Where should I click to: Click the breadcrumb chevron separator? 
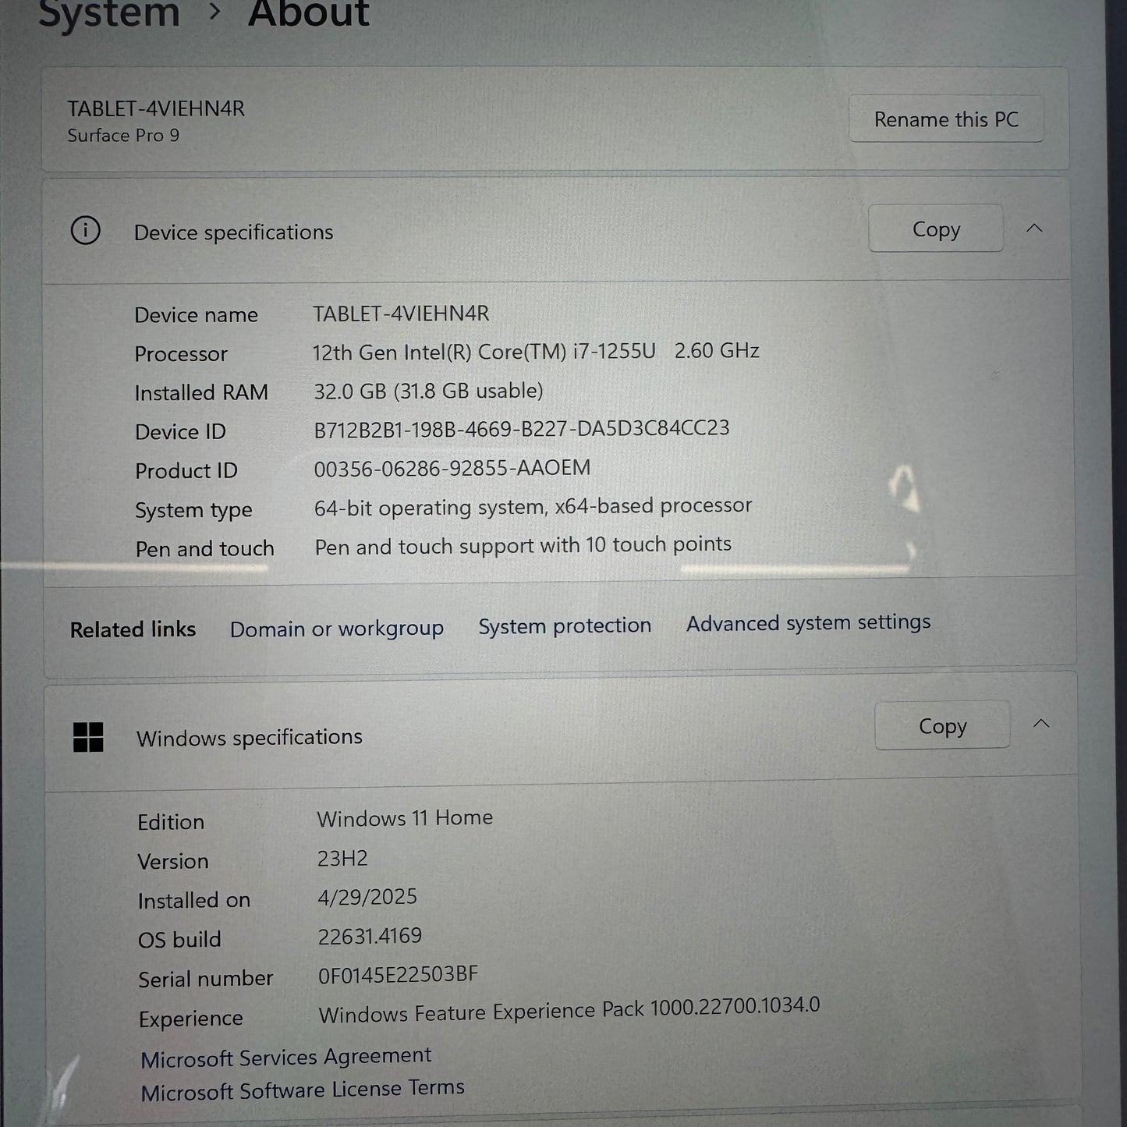pyautogui.click(x=214, y=12)
